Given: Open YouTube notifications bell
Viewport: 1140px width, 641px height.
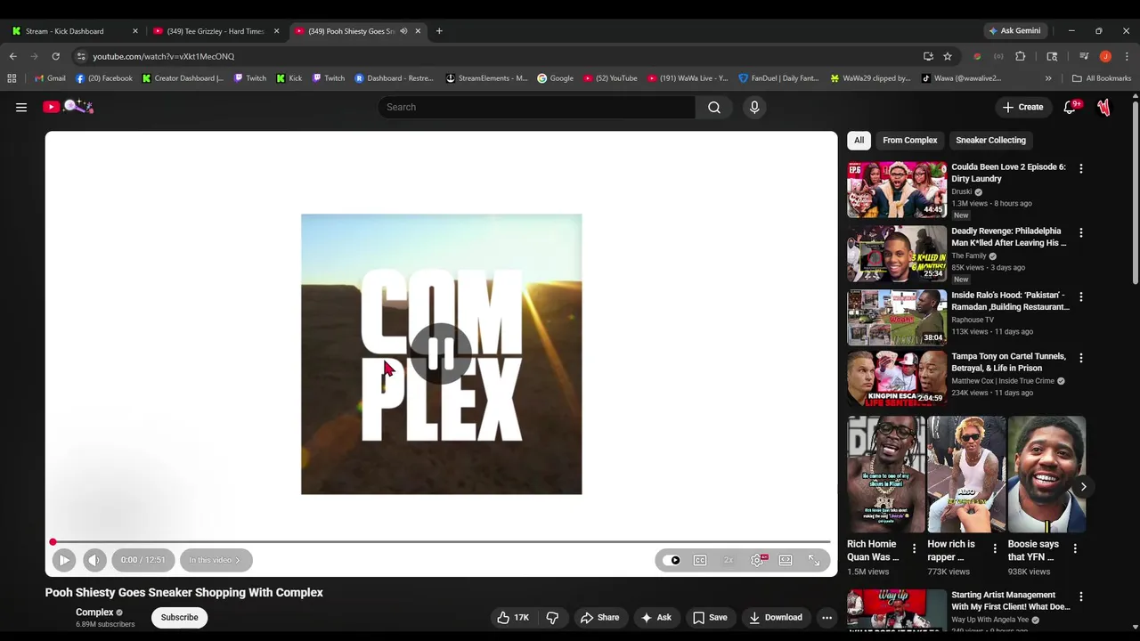Looking at the screenshot, I should coord(1071,107).
